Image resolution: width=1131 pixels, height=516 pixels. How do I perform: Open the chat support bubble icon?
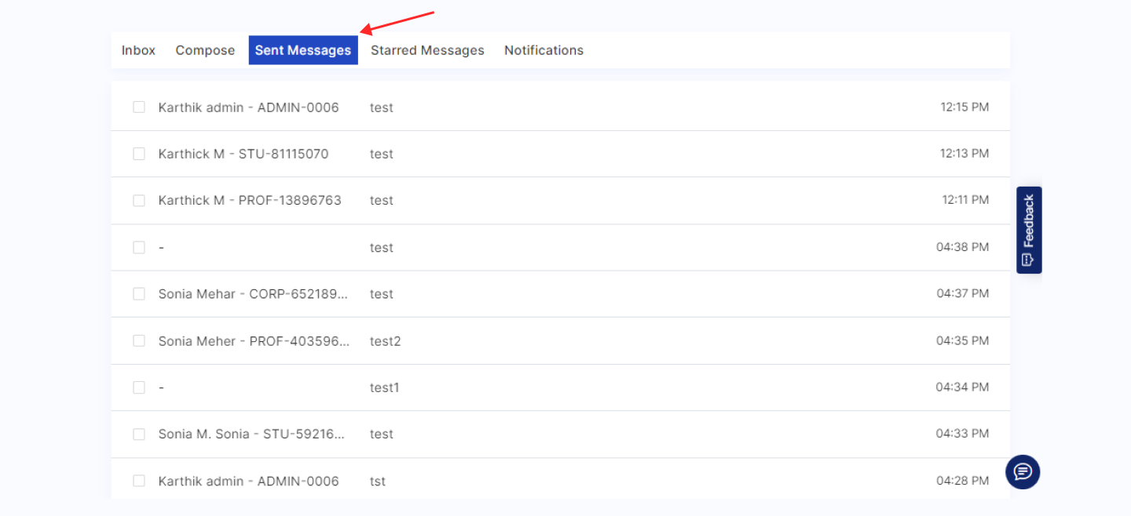tap(1023, 472)
